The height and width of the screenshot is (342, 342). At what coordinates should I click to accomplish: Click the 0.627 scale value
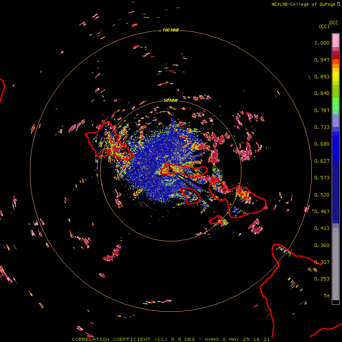322,161
